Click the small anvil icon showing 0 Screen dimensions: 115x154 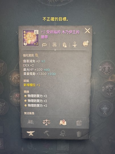click(75, 44)
